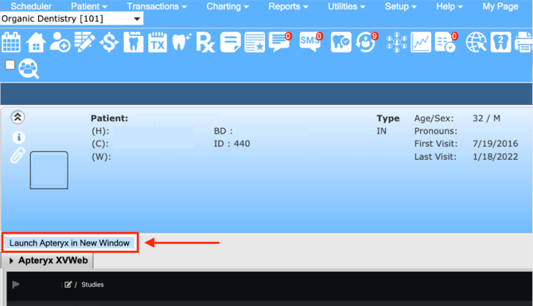
Task: Open the chat messages icon with badge
Action: [x=280, y=41]
